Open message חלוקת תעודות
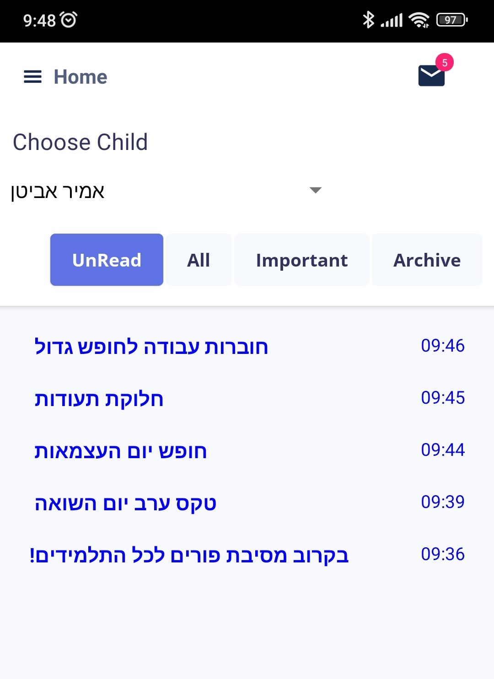Image resolution: width=494 pixels, height=679 pixels. coord(247,398)
